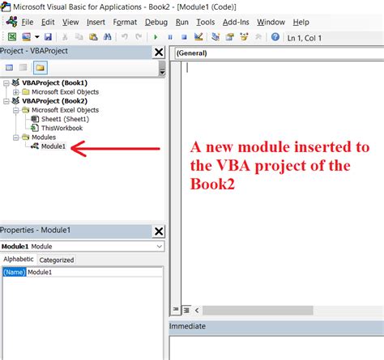Toggle Folders button in Project pane
Image resolution: width=384 pixels, height=360 pixels.
pyautogui.click(x=41, y=67)
